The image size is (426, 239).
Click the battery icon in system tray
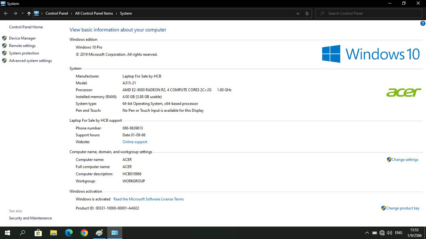coord(375,233)
